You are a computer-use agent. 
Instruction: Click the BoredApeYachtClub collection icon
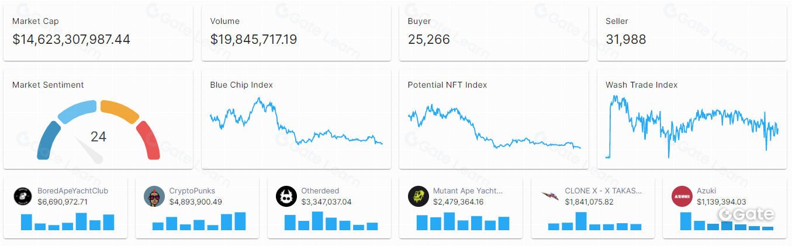click(x=23, y=196)
